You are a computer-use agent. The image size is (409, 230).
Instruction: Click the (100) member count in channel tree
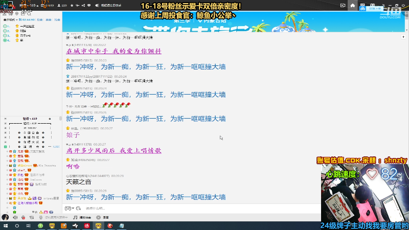tap(56, 147)
